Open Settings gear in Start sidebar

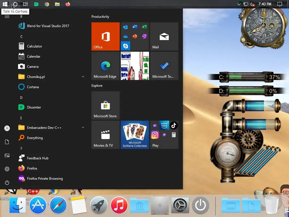[7, 169]
